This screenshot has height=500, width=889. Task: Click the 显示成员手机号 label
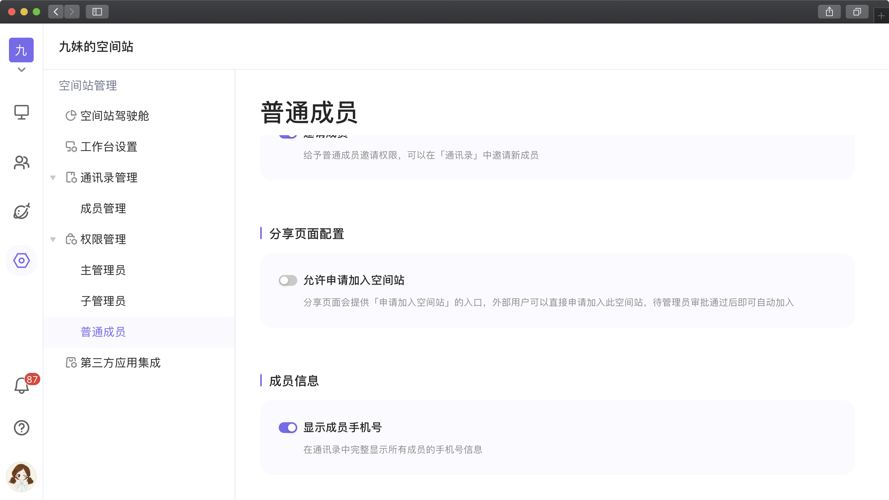pos(343,428)
